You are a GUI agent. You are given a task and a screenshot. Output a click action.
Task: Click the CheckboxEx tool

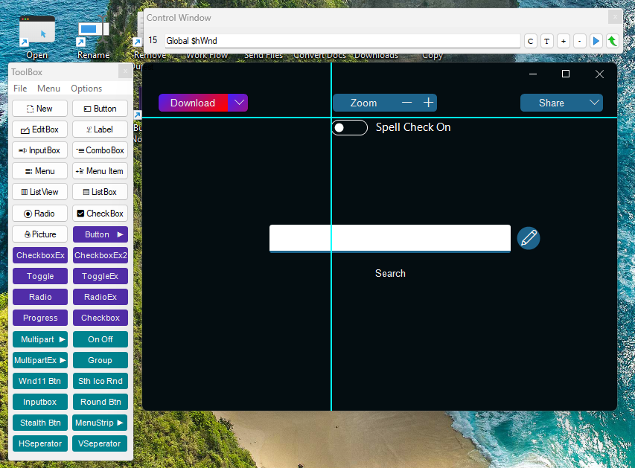40,255
